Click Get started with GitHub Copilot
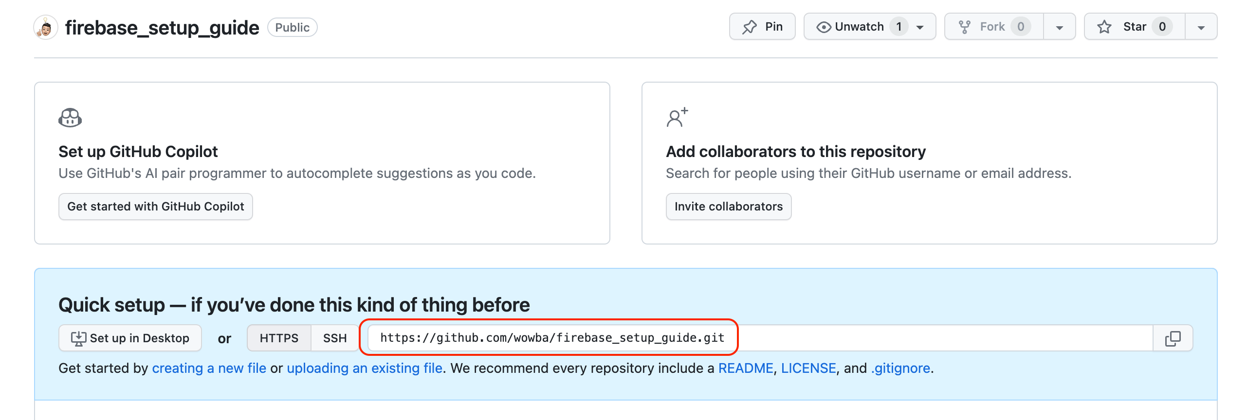This screenshot has width=1247, height=420. pyautogui.click(x=155, y=207)
